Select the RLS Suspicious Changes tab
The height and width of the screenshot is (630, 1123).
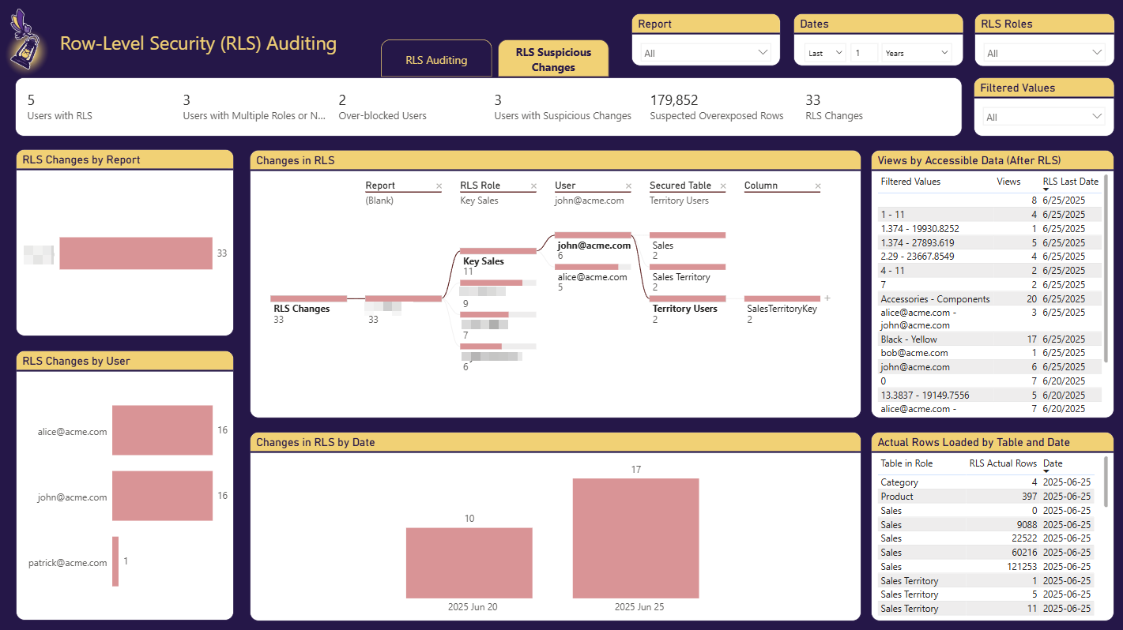553,59
